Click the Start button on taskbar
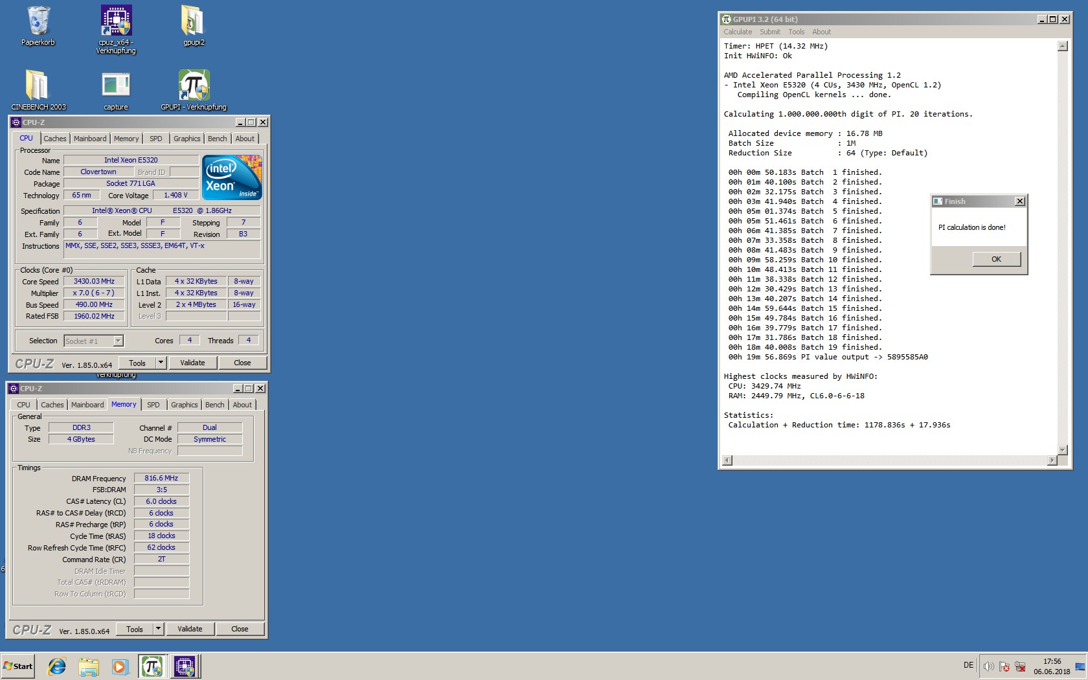The width and height of the screenshot is (1088, 680). click(x=18, y=666)
